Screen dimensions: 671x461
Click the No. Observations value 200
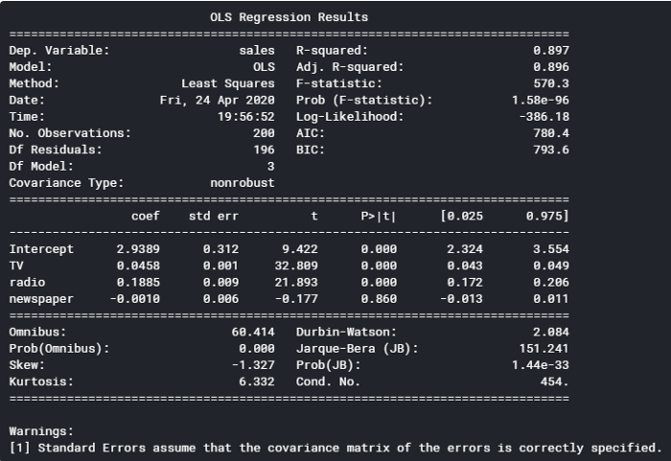pos(264,133)
